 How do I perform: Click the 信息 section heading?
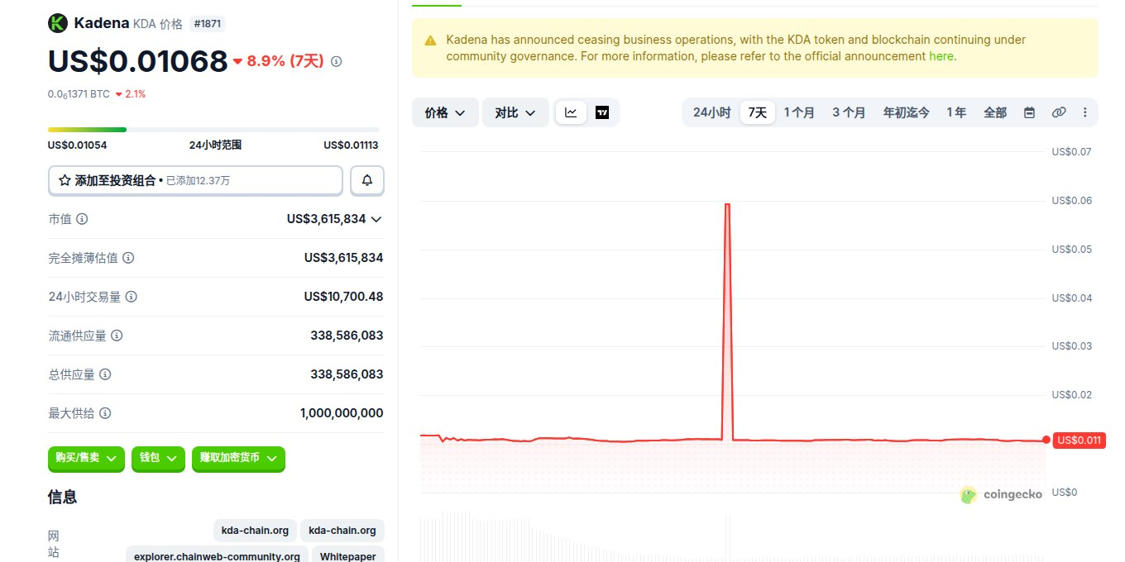point(63,497)
